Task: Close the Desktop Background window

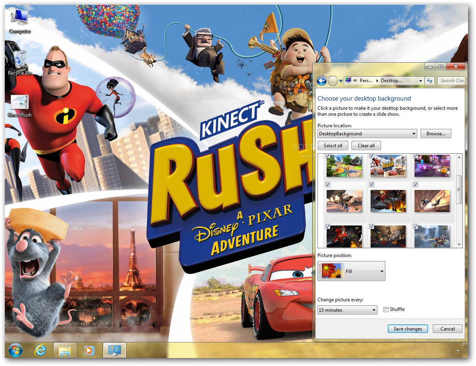Action: click(x=455, y=67)
